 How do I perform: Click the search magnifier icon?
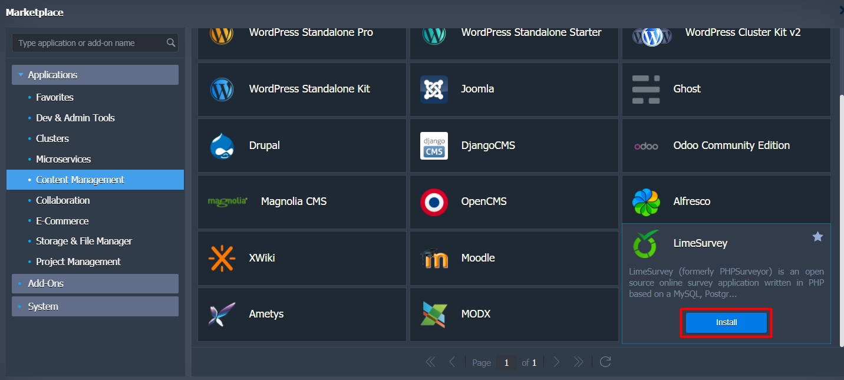pyautogui.click(x=171, y=42)
